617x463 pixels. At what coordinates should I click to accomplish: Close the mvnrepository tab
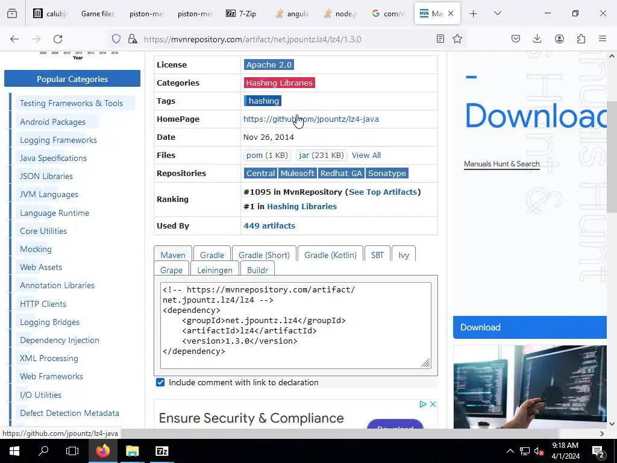coord(451,14)
